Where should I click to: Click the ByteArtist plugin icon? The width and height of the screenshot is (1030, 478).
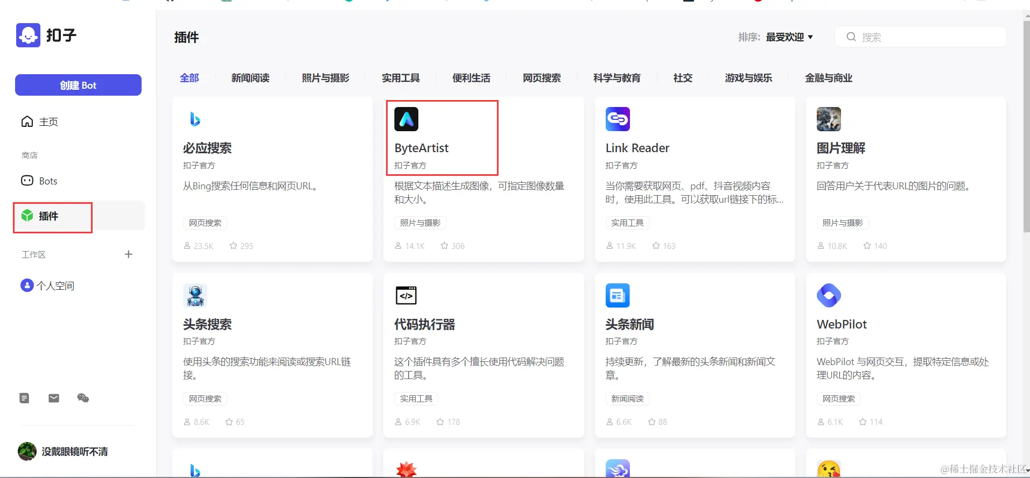coord(407,119)
